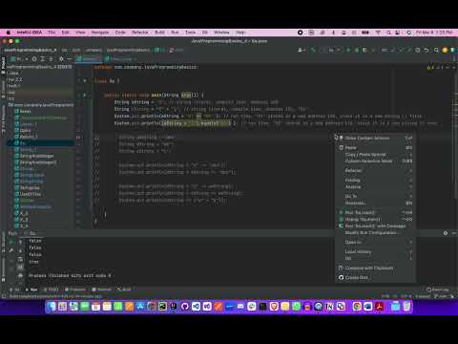458x344 pixels.
Task: Choose Generate... from context menu
Action: point(375,204)
